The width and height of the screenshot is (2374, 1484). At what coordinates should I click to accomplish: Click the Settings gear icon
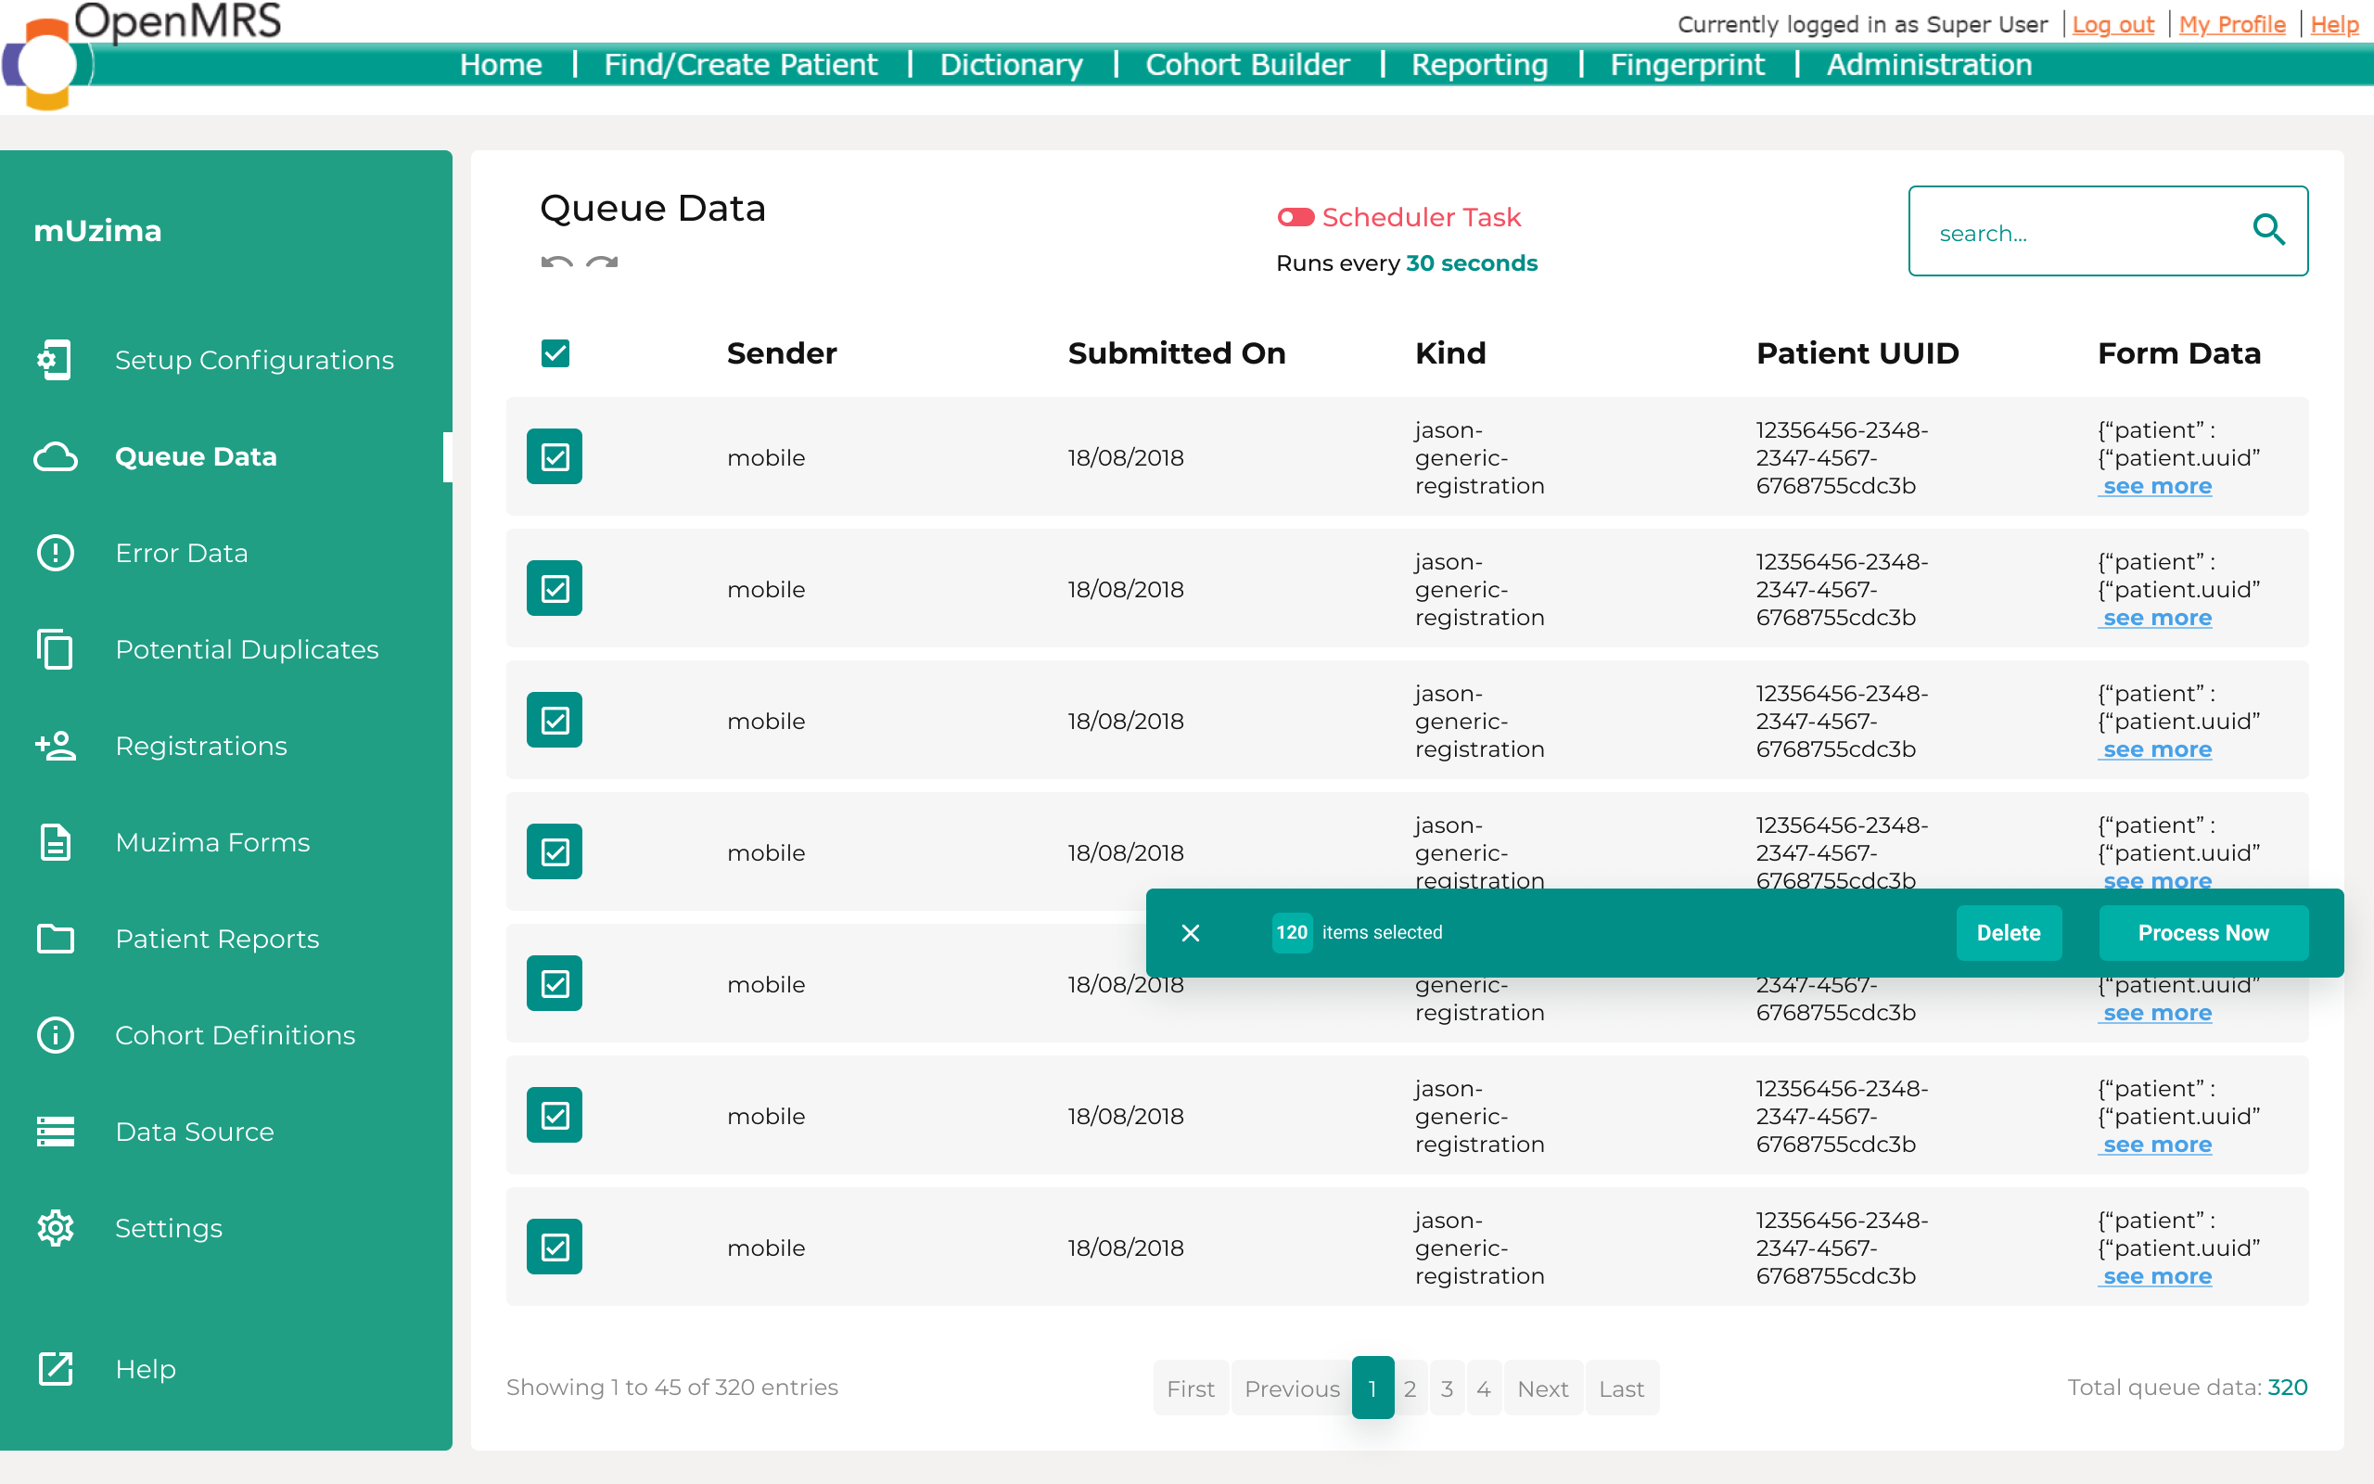click(55, 1228)
